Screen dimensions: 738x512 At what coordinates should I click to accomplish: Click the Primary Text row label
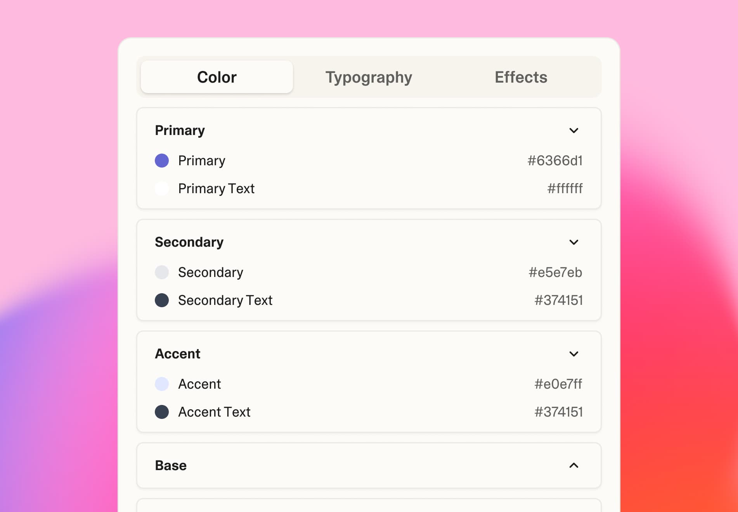coord(216,189)
